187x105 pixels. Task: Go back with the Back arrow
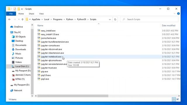pyautogui.click(x=10, y=20)
